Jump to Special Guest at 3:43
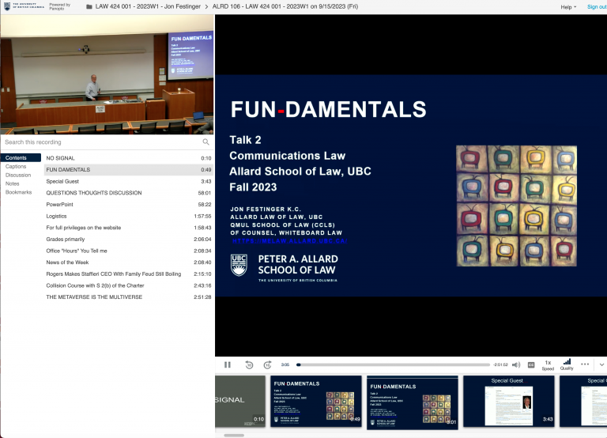Viewport: 607px width, 438px height. point(129,181)
